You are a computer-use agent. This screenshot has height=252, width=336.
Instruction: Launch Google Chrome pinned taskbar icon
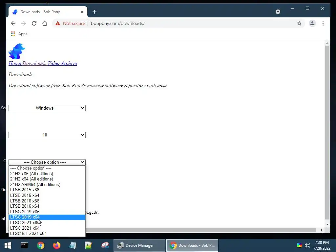pos(40,245)
